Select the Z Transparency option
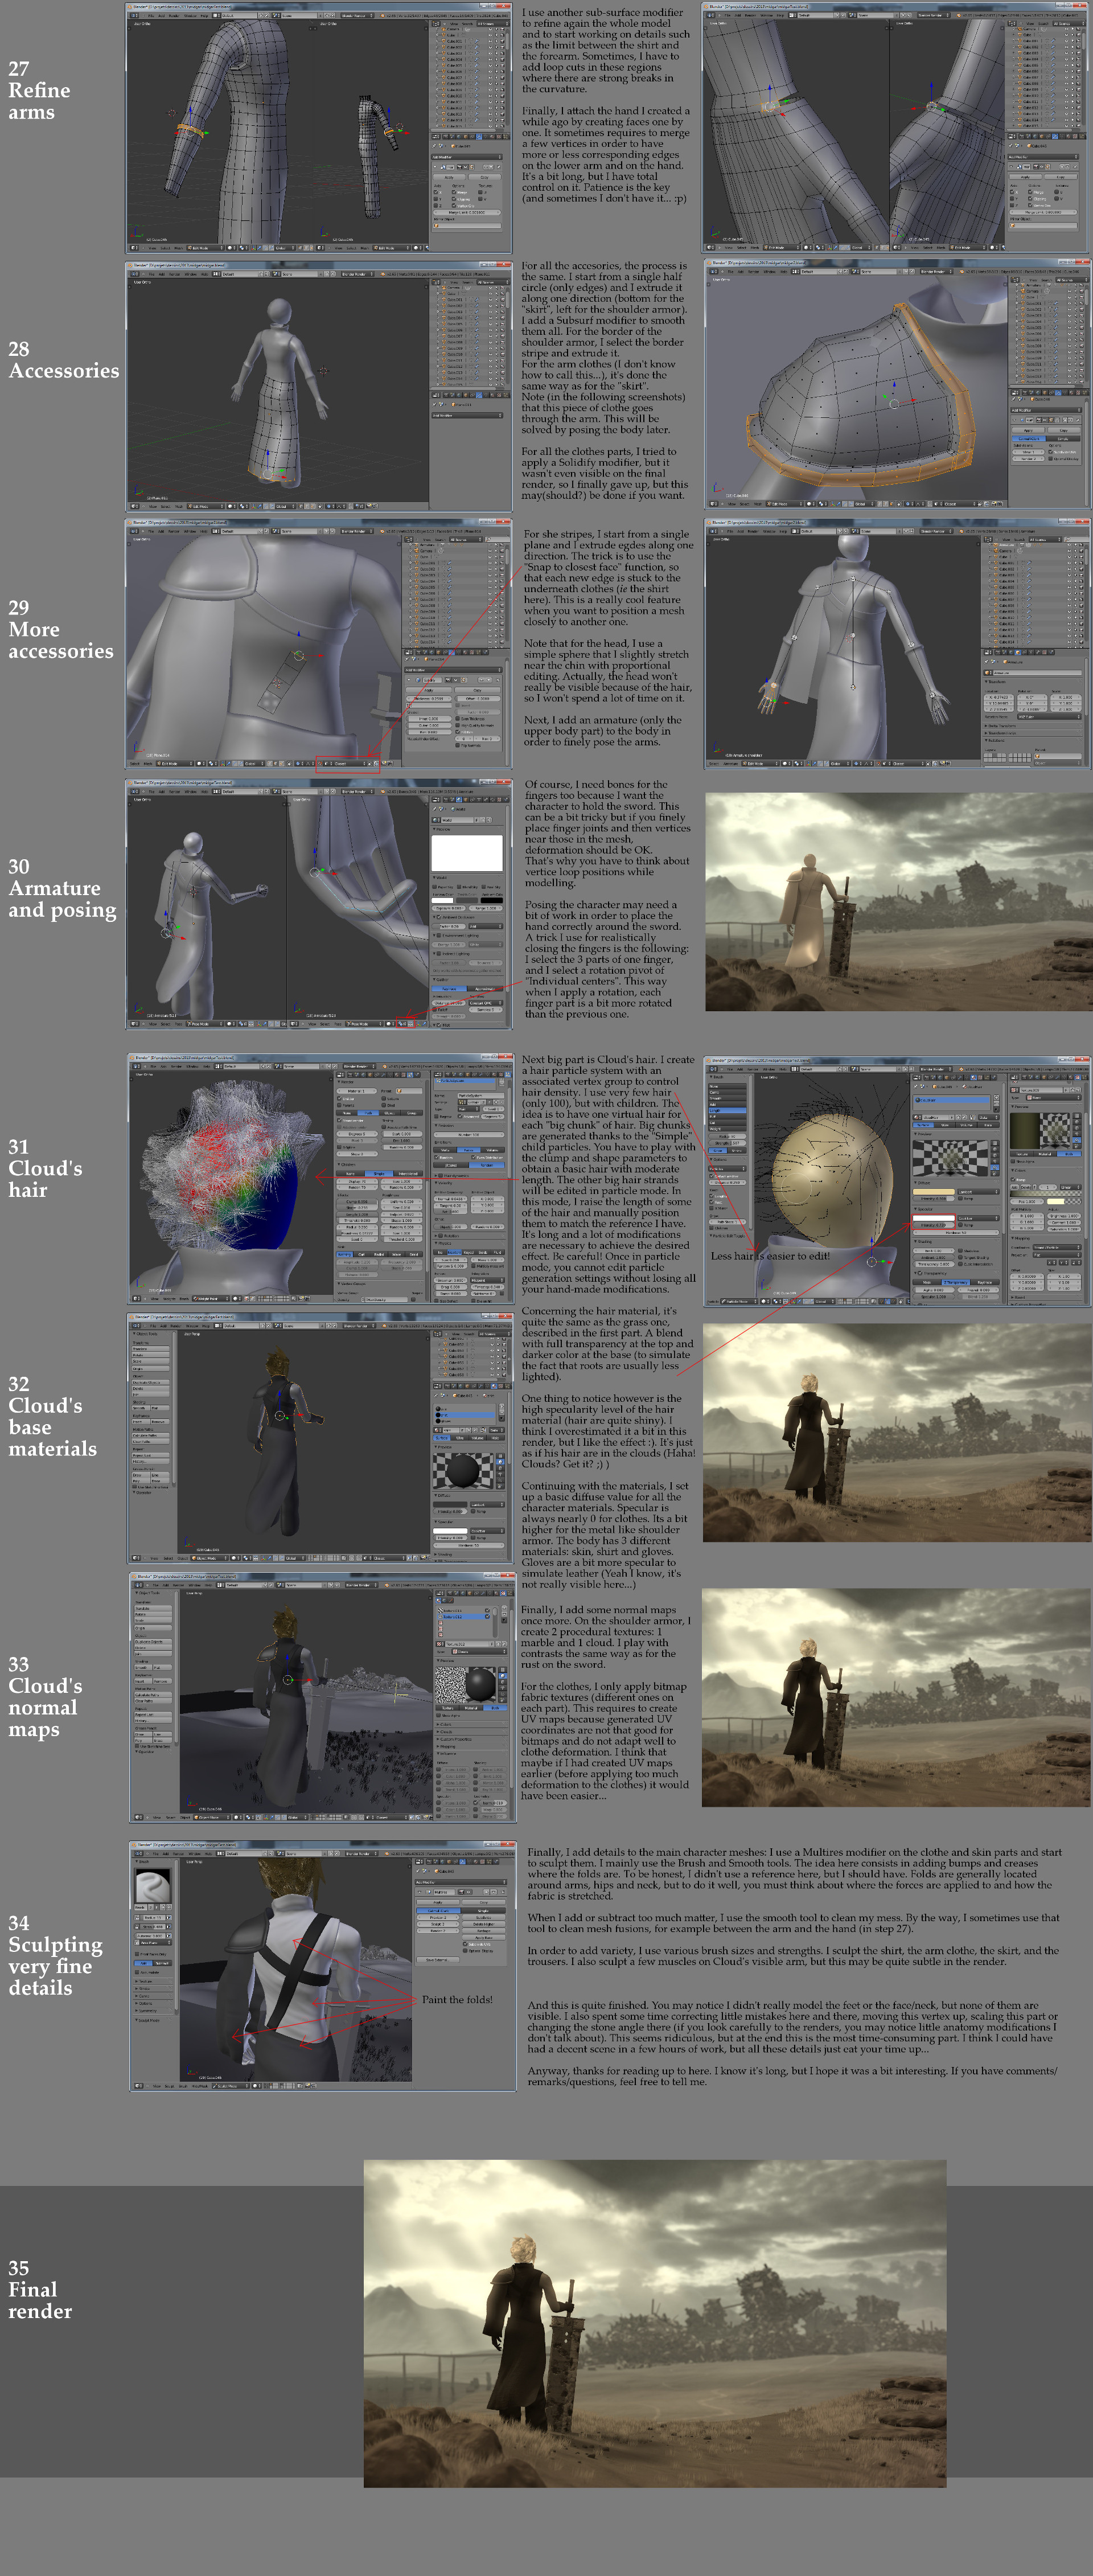 (956, 1283)
